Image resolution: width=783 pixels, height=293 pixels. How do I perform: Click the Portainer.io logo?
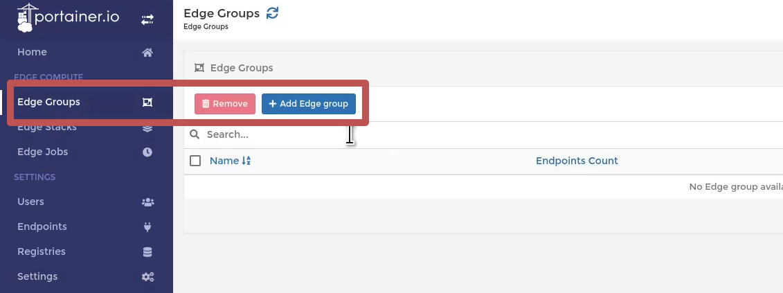(x=69, y=17)
